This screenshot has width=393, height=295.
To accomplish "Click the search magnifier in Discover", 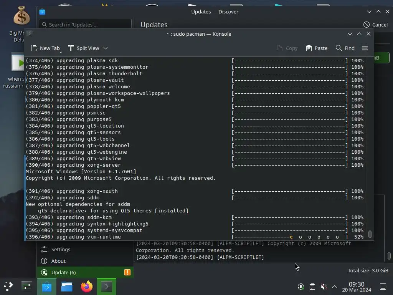I will click(x=45, y=25).
